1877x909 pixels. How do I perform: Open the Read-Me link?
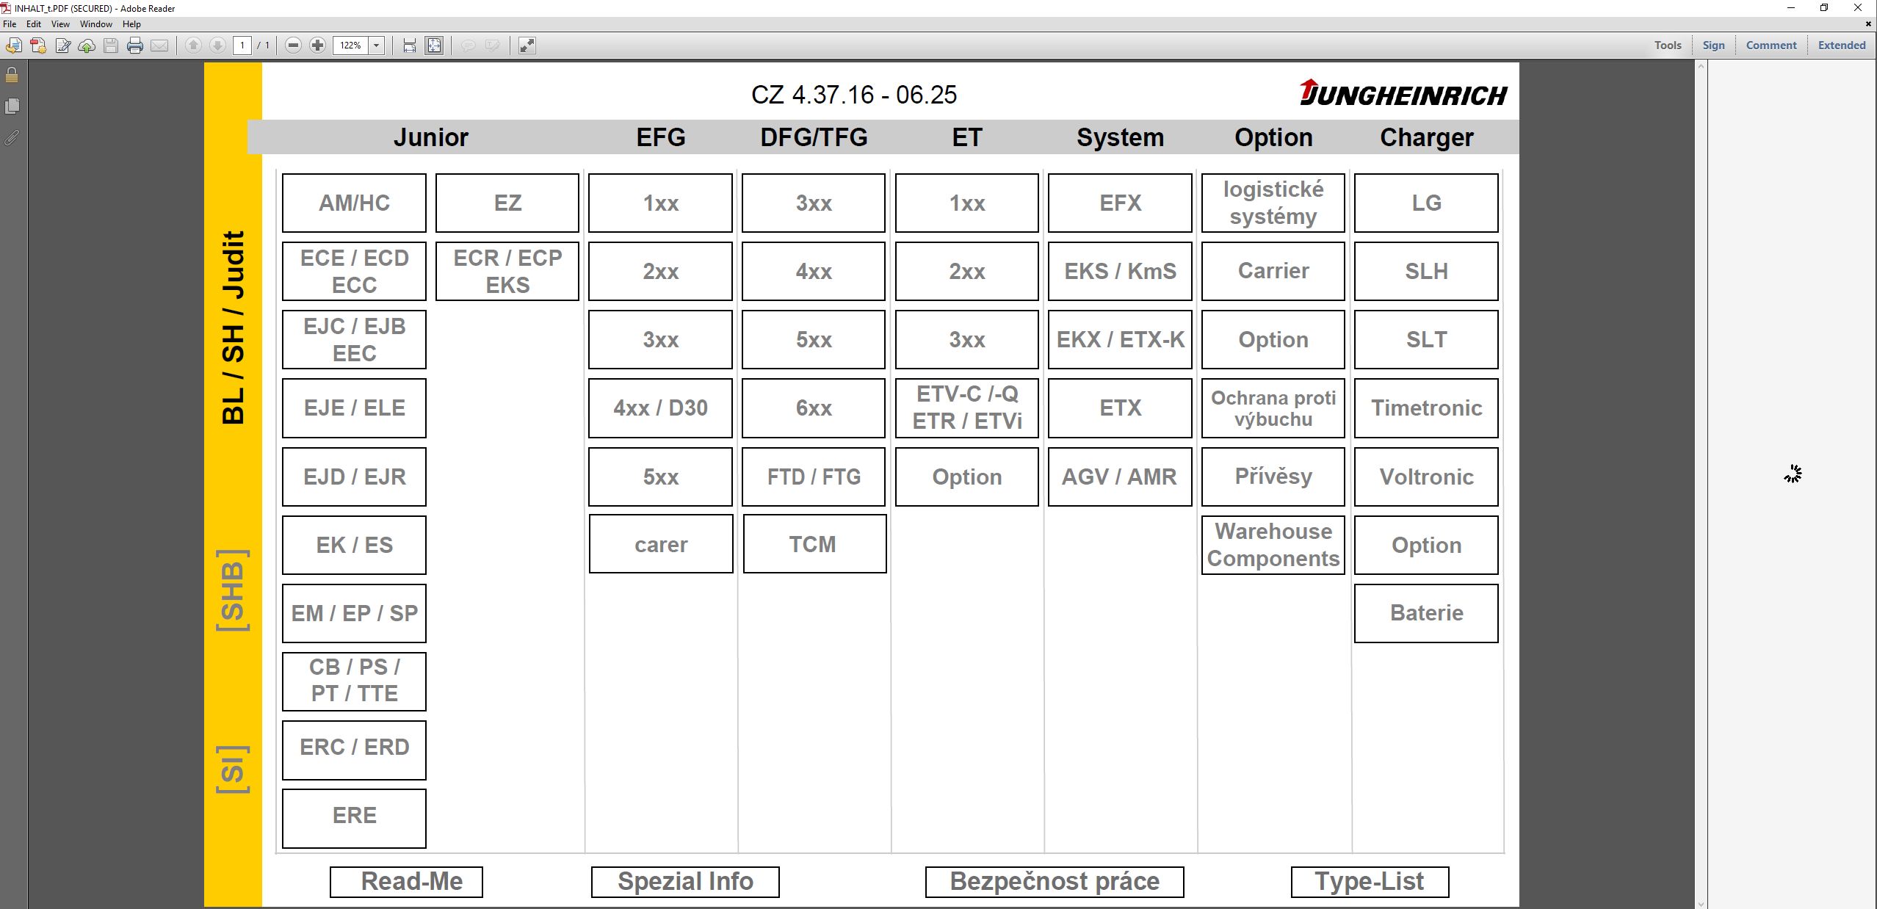pyautogui.click(x=405, y=881)
